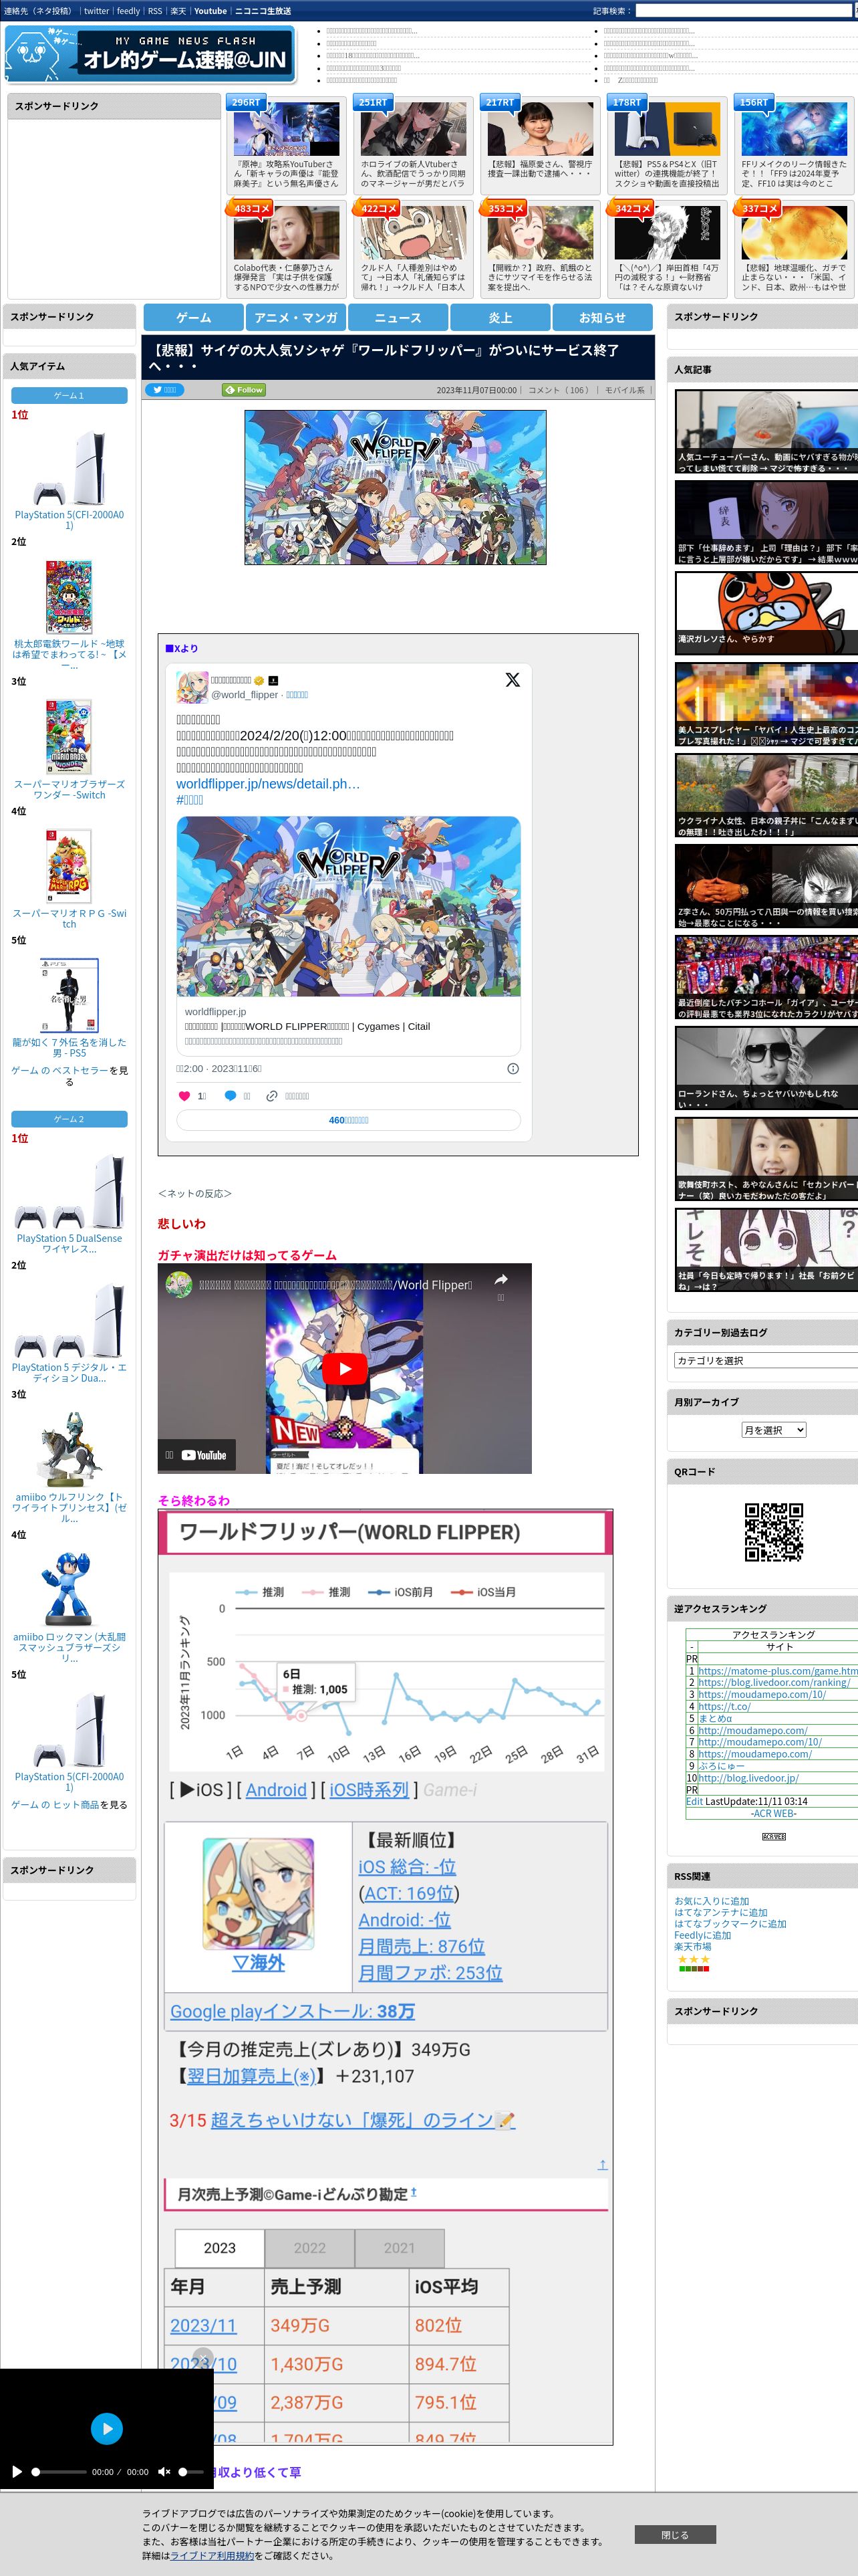Open the カテゴリを選択 category dropdown
This screenshot has height=2576, width=858.
tap(766, 1360)
